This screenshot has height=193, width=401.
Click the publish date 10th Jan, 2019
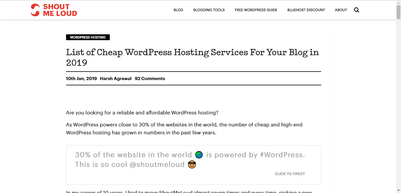[81, 78]
